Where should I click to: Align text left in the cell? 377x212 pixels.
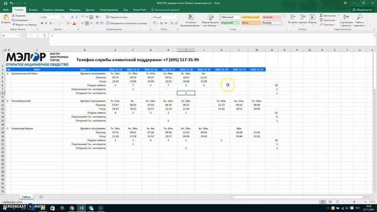point(82,24)
